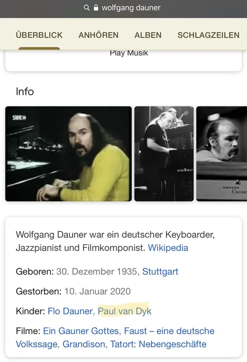Tap the Info section heading
This screenshot has height=362, width=247.
25,91
